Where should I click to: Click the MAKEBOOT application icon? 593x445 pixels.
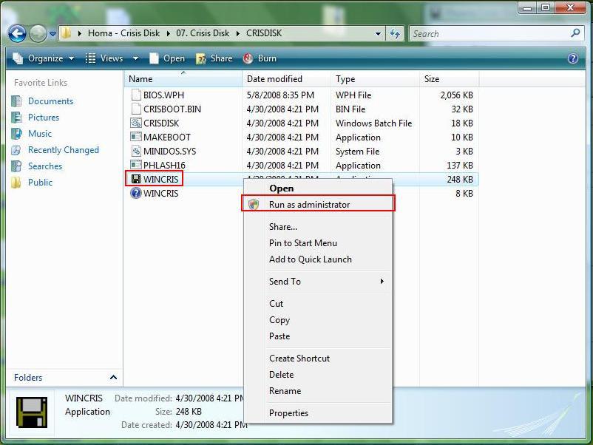click(x=136, y=137)
